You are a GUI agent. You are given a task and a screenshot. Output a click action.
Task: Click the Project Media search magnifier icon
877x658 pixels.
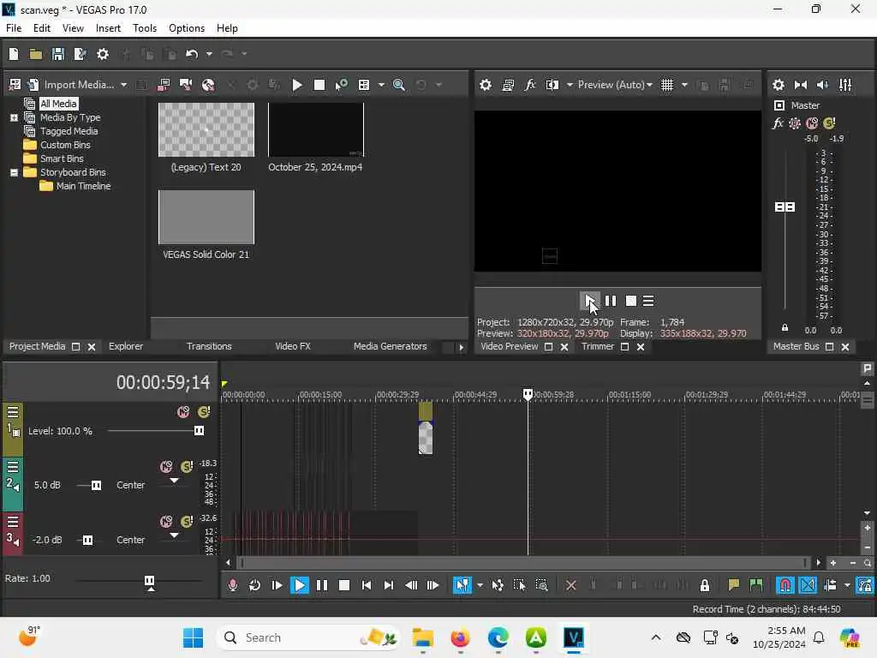click(x=399, y=85)
